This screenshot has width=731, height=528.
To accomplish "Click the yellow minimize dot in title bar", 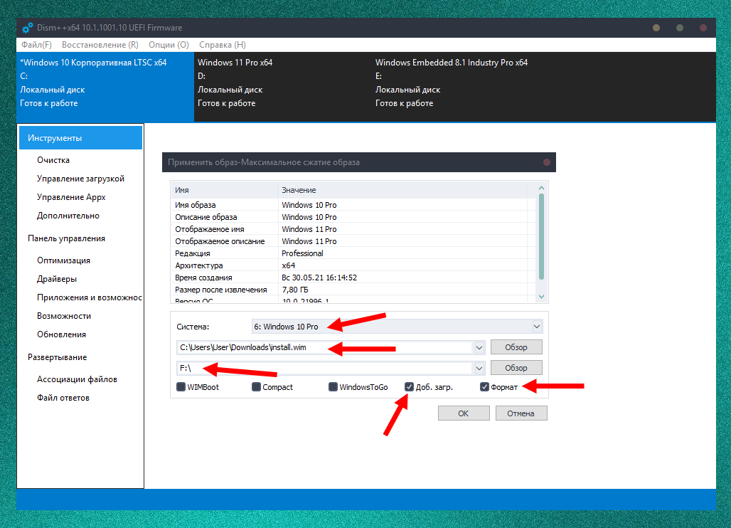I will point(656,28).
